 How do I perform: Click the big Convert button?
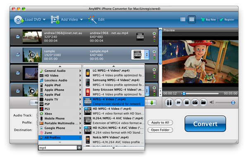tap(205, 124)
